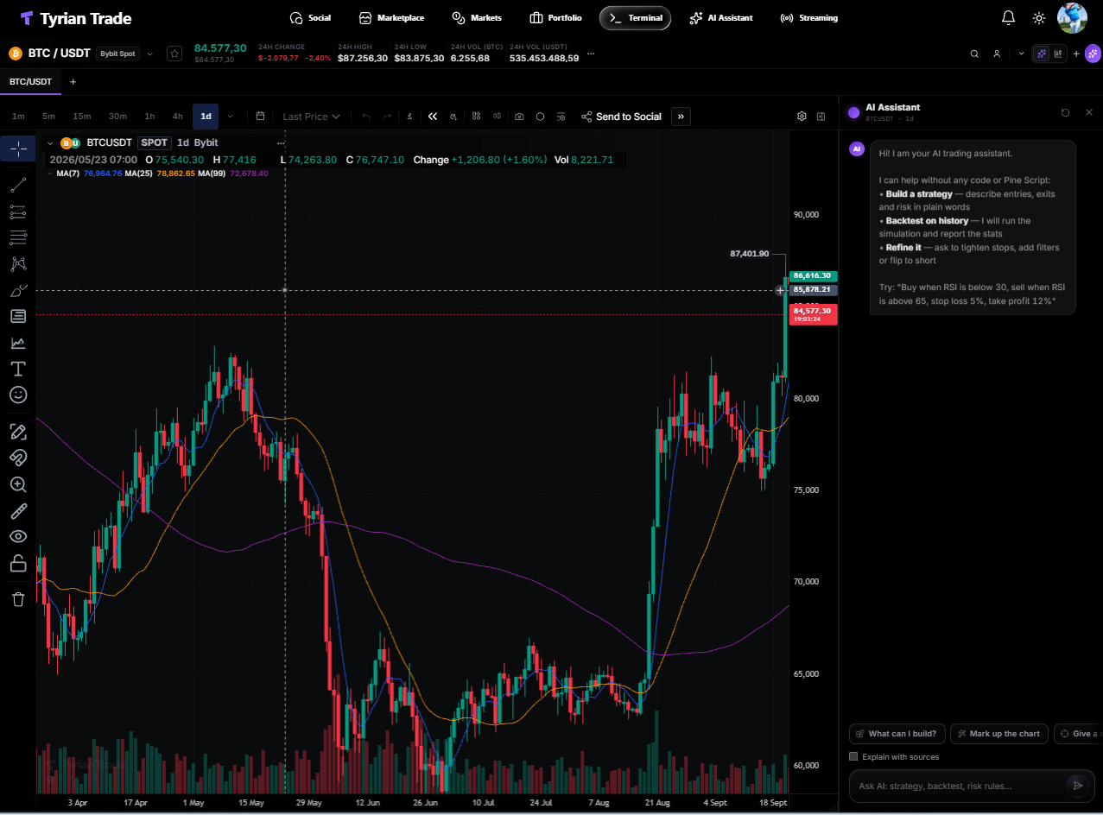Open the emoji sticker tool
The height and width of the screenshot is (815, 1103).
pyautogui.click(x=18, y=395)
